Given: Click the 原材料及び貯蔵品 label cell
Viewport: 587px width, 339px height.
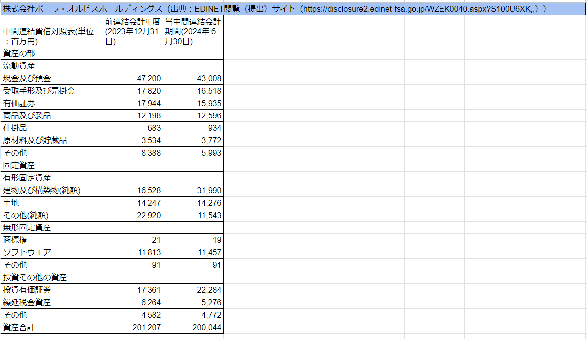Looking at the screenshot, I should (x=52, y=140).
